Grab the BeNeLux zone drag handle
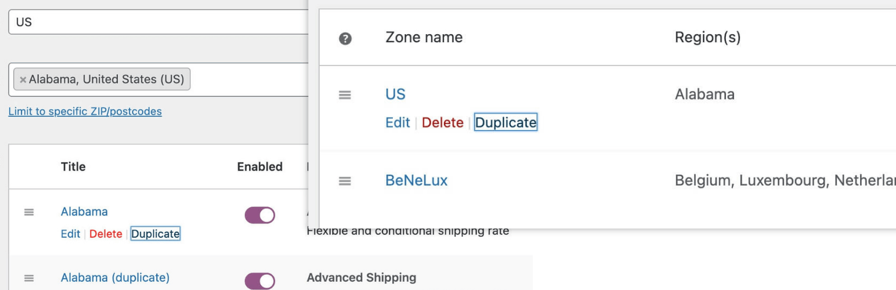Viewport: 896px width, 290px height. (x=345, y=181)
